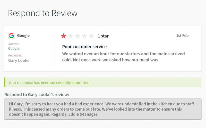Click the Respond to Review heading
206x128 pixels.
pos(43,13)
